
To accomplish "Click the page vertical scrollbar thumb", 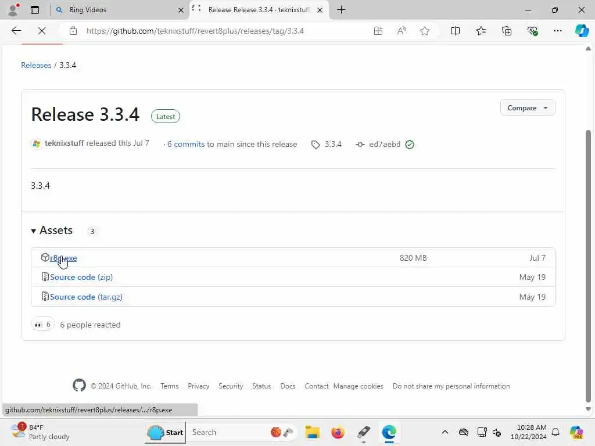I will click(x=588, y=266).
